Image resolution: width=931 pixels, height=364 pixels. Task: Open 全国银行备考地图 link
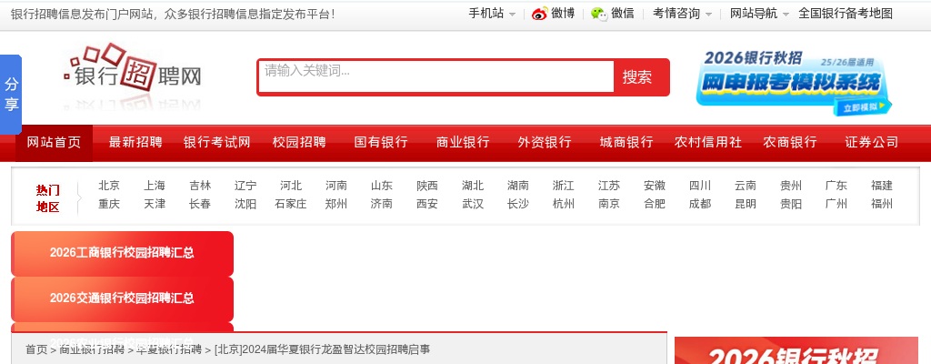(845, 14)
